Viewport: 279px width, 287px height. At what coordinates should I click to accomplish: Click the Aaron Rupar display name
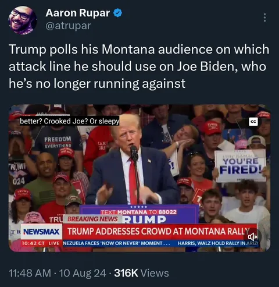(78, 13)
